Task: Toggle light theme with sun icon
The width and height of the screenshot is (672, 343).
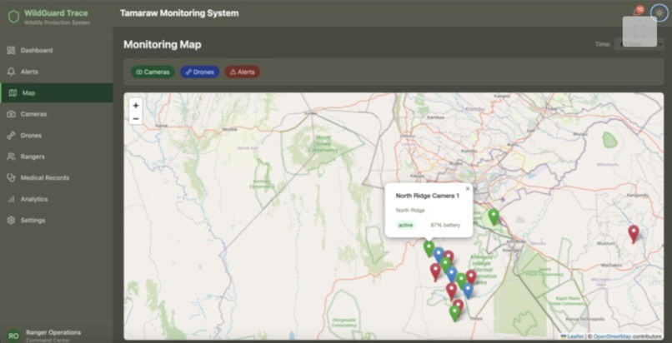Action: pyautogui.click(x=659, y=12)
